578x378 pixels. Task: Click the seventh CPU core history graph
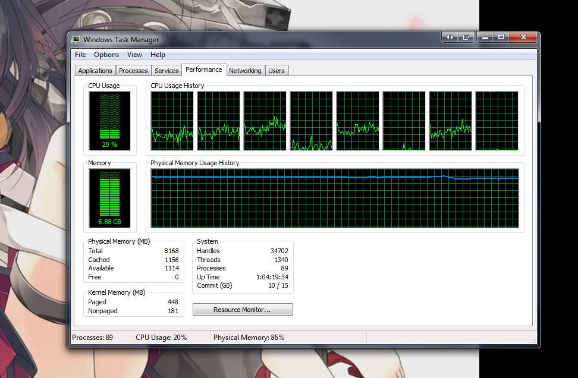(x=451, y=121)
